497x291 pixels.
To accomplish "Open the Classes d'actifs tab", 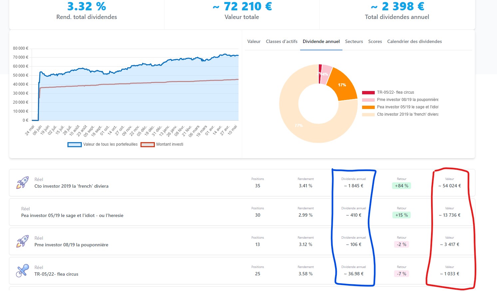I will [281, 41].
